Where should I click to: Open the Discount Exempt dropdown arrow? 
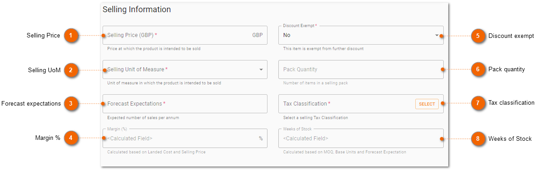[437, 35]
